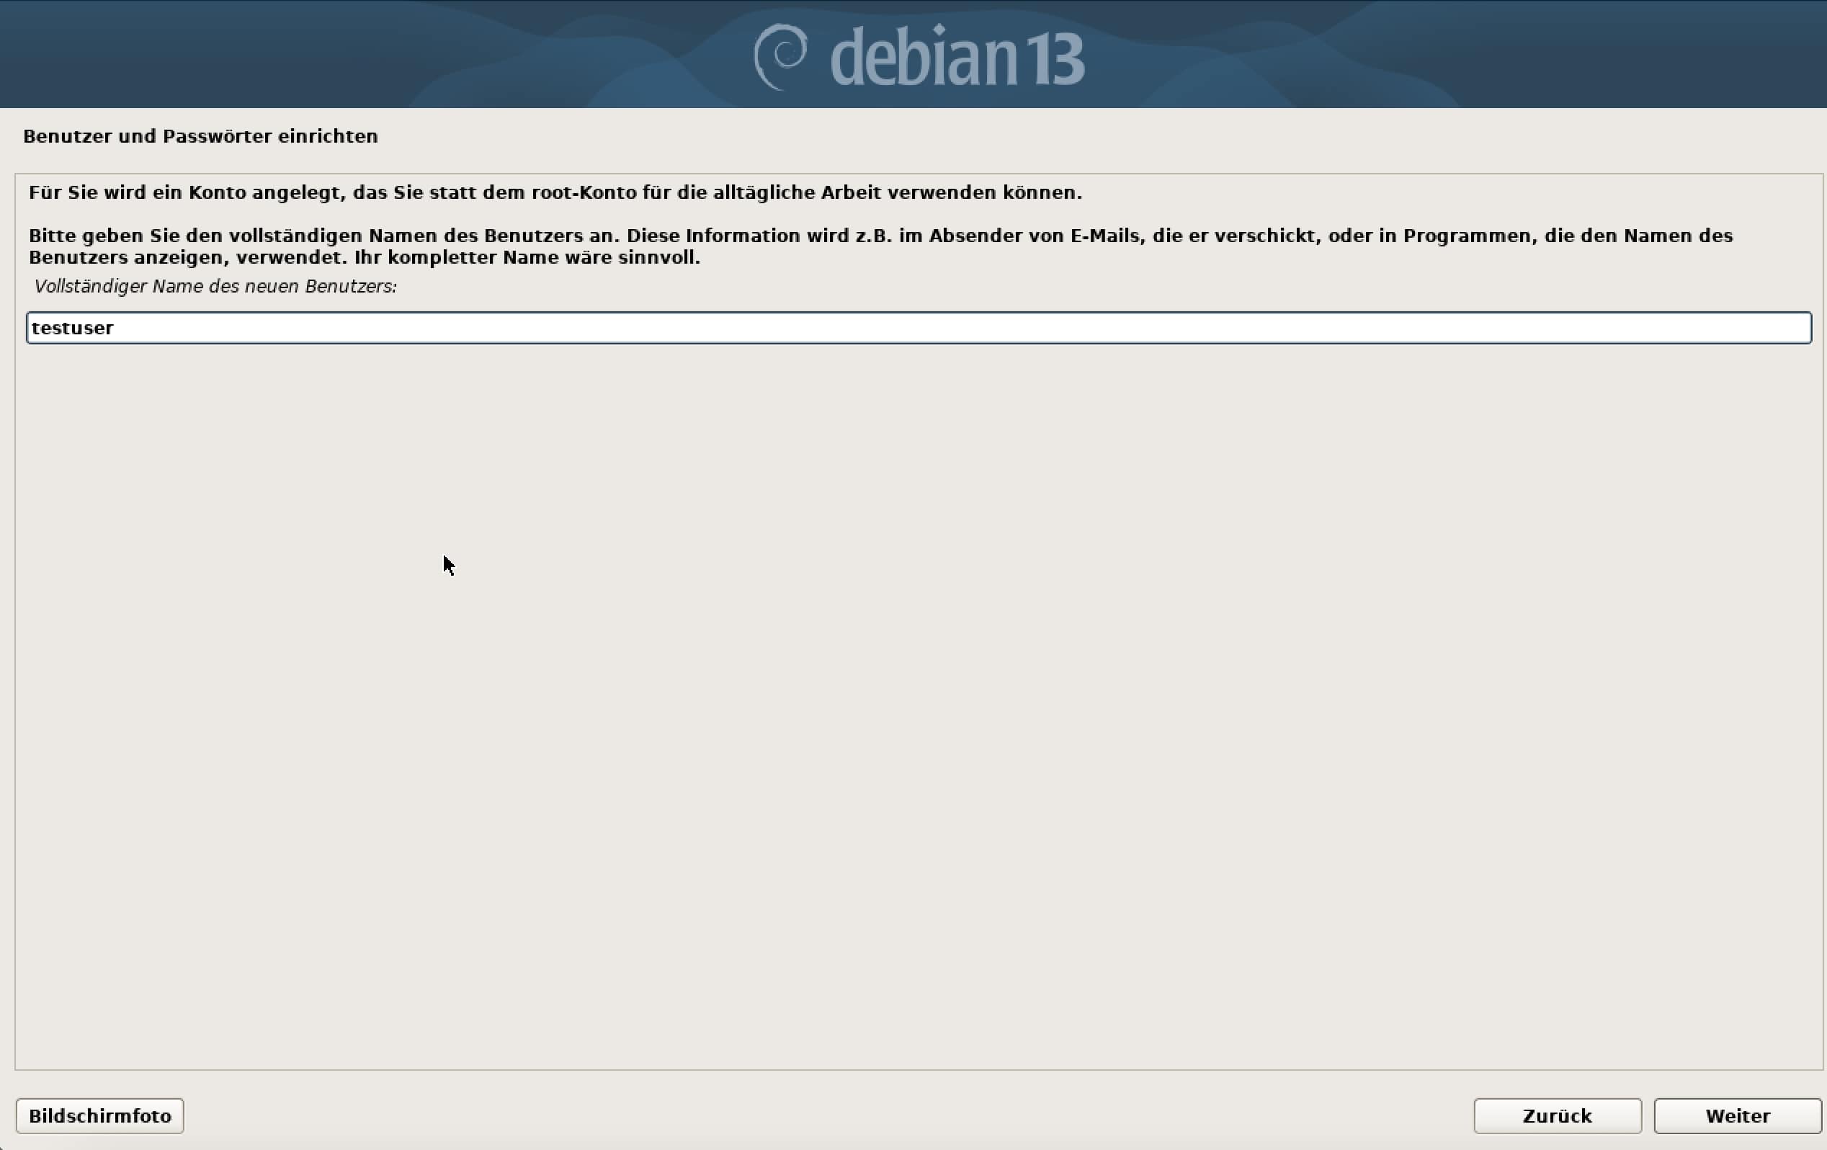Click the version number 13 in header
Screen dimensions: 1827x1150
click(x=1053, y=59)
